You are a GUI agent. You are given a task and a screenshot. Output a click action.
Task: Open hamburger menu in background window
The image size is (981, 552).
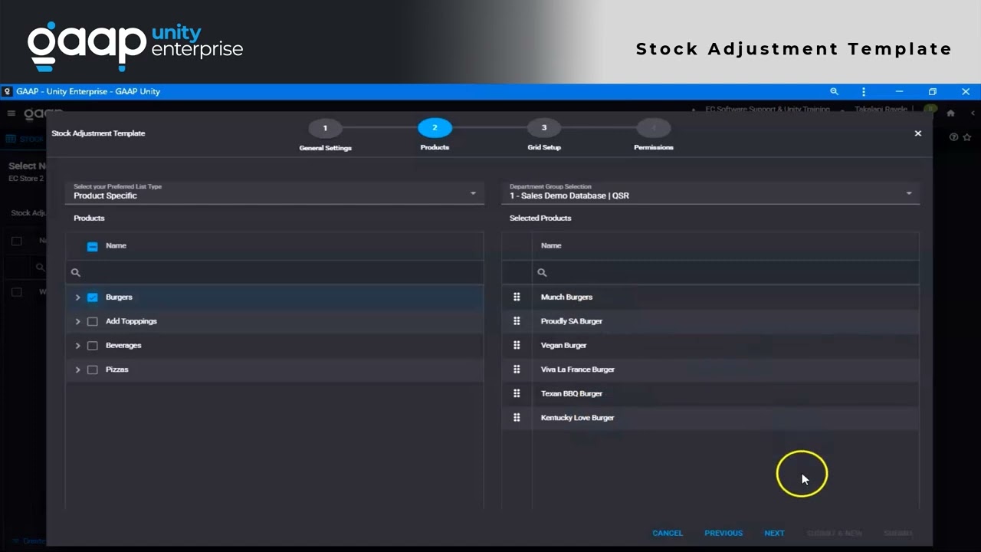point(11,113)
